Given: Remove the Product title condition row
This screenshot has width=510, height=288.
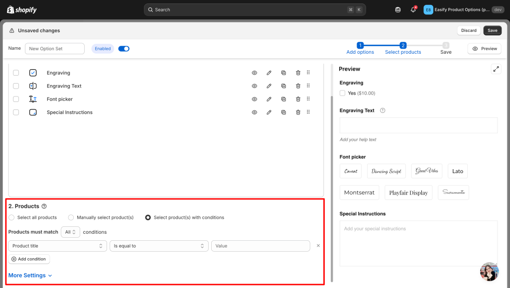Looking at the screenshot, I should 318,246.
